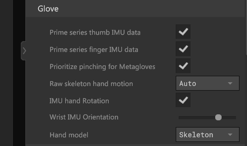
Task: Click the Auto dropdown arrow icon
Action: tap(230, 83)
